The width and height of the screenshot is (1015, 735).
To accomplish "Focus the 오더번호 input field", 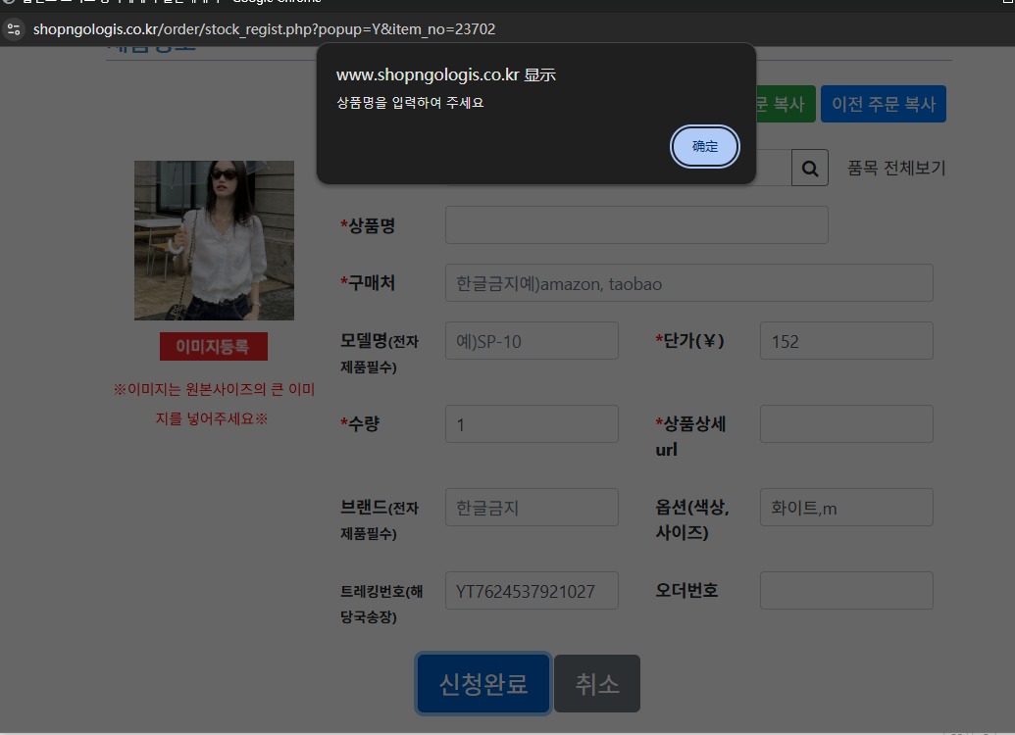I will click(846, 590).
